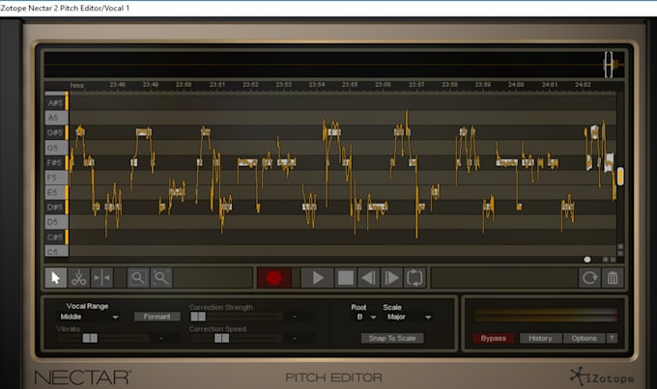Start playback with the Play button

point(318,278)
